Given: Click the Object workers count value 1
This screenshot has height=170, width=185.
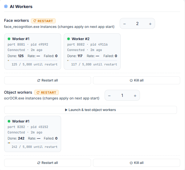Looking at the screenshot, I should click(122, 95).
